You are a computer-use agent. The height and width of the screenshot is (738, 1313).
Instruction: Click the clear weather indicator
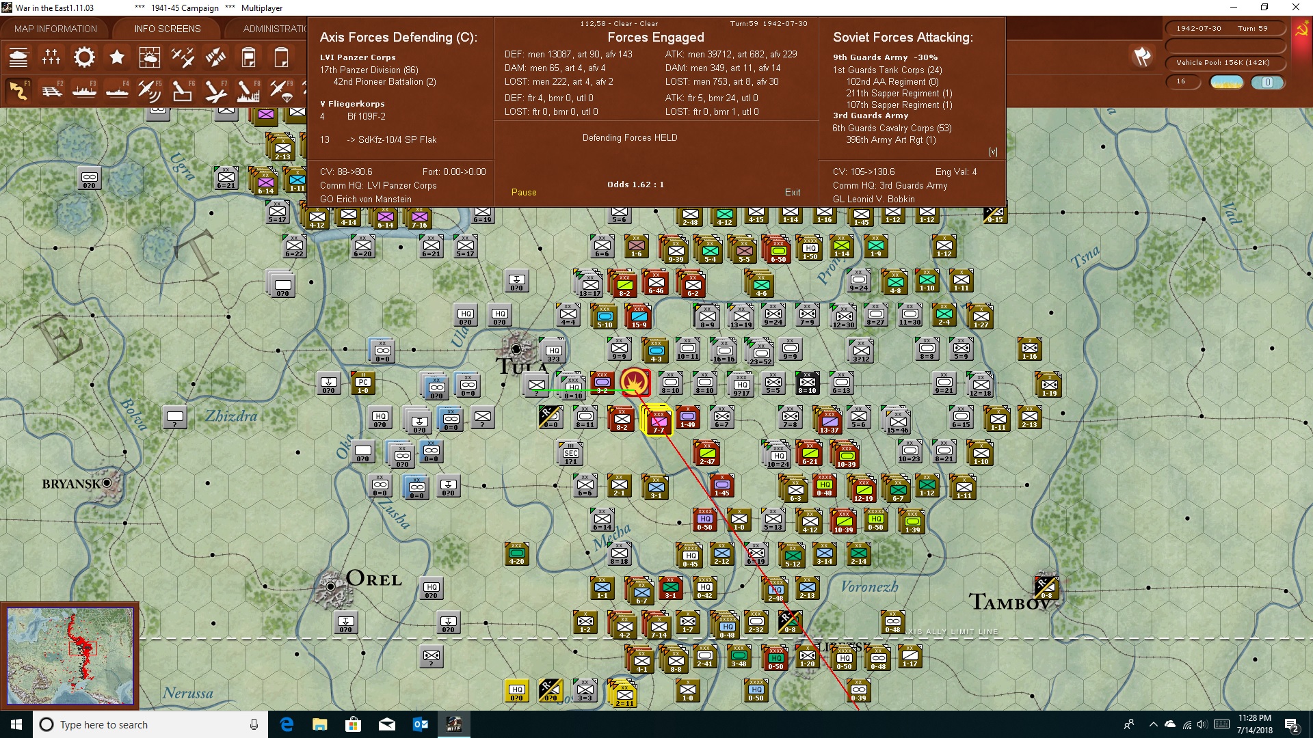click(x=1227, y=82)
